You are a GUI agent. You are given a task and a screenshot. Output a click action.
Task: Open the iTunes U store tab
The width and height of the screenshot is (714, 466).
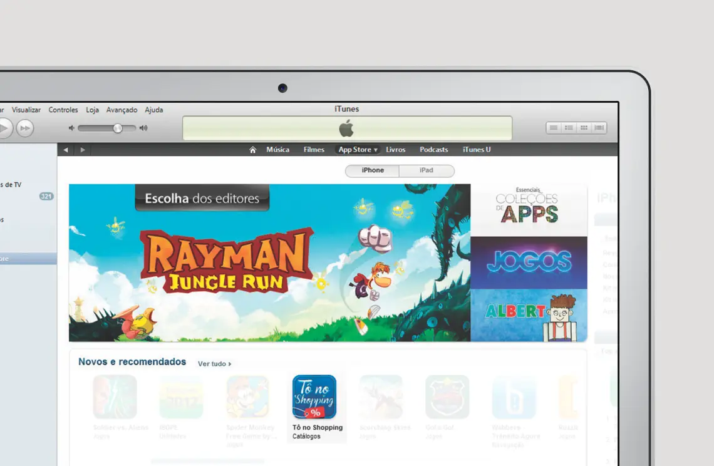tap(477, 150)
